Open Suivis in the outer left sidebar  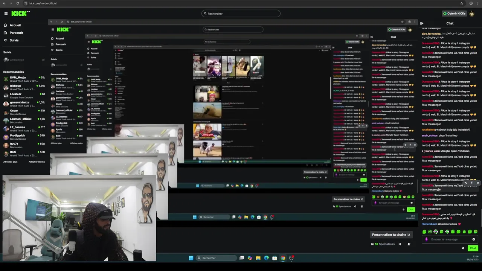coord(11,40)
